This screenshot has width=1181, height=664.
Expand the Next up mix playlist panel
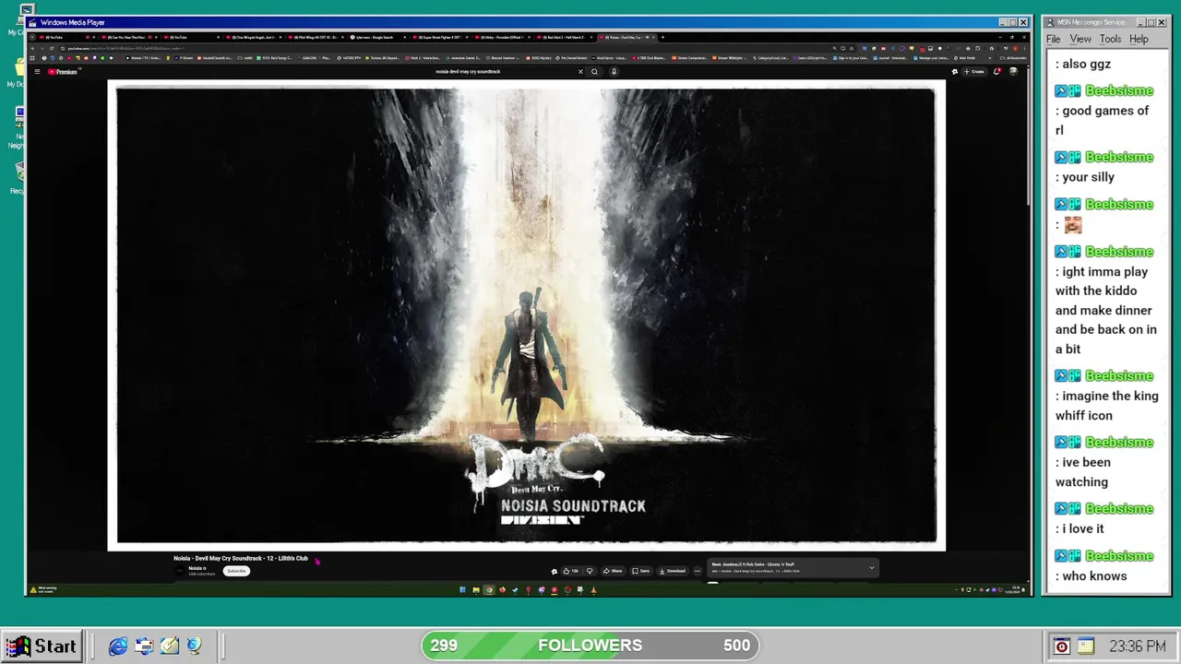click(x=871, y=568)
